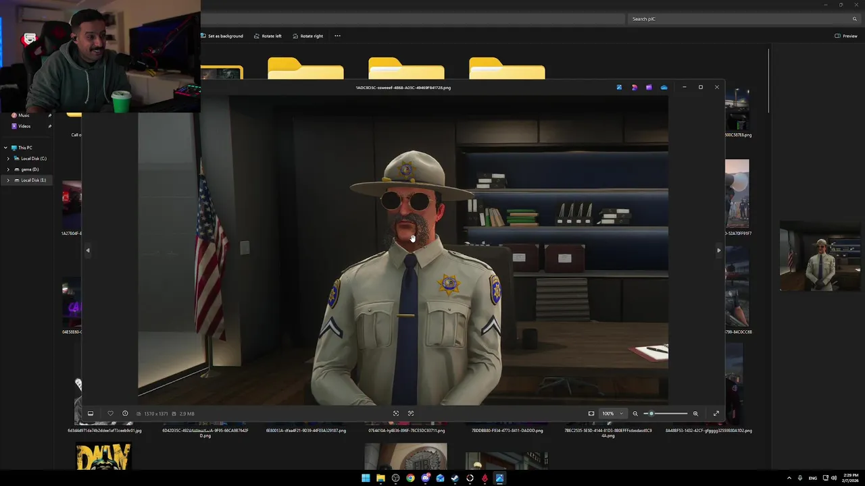The image size is (865, 486).
Task: Select file 7BDDBB80-F934-4773-8411-DADDD.png
Action: (x=508, y=431)
